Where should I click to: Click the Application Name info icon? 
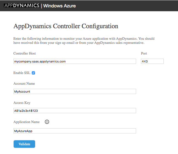(47, 122)
